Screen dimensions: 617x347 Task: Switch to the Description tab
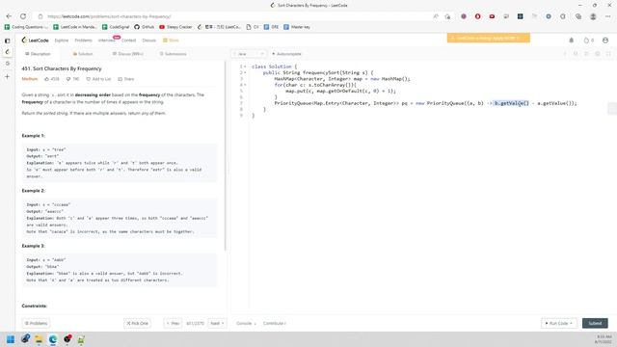click(38, 54)
